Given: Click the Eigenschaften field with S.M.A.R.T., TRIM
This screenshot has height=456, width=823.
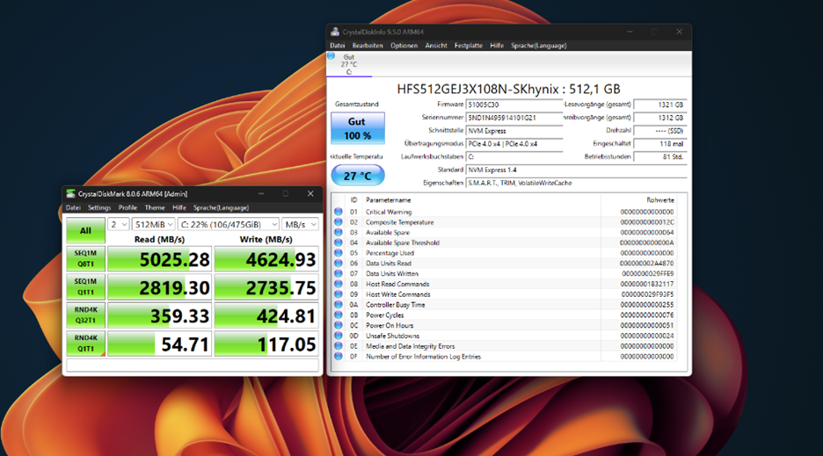Looking at the screenshot, I should point(576,183).
